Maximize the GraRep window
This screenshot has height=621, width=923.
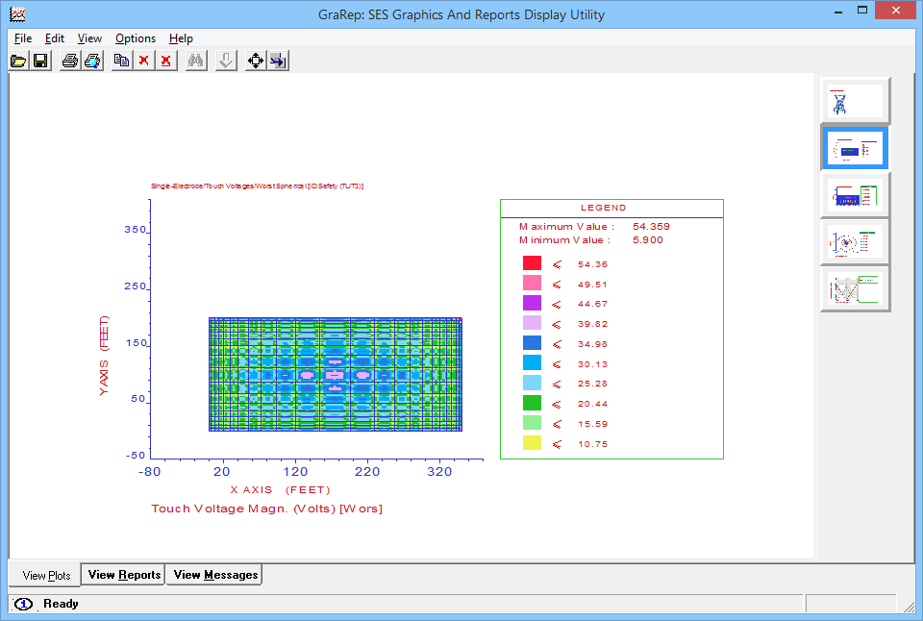862,10
